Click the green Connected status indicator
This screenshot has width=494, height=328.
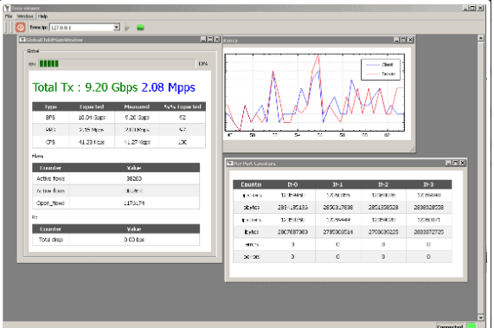pos(472,325)
